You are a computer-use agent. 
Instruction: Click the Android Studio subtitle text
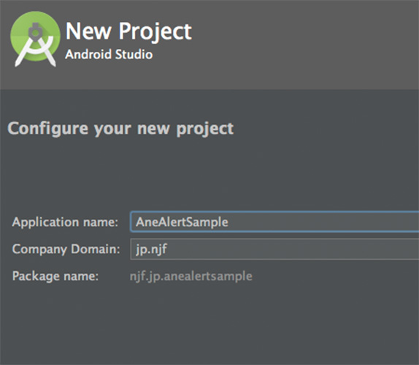coord(109,54)
